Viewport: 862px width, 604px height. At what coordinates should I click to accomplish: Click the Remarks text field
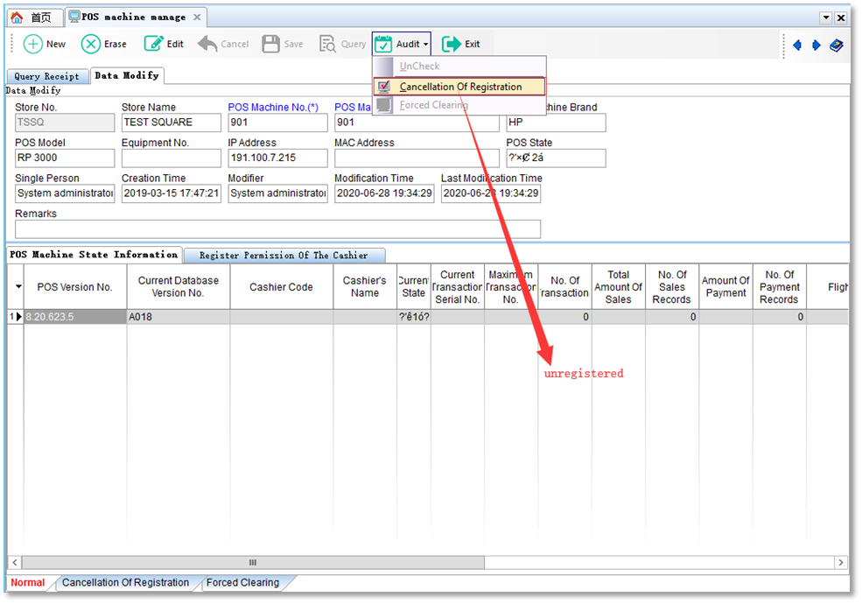[277, 229]
